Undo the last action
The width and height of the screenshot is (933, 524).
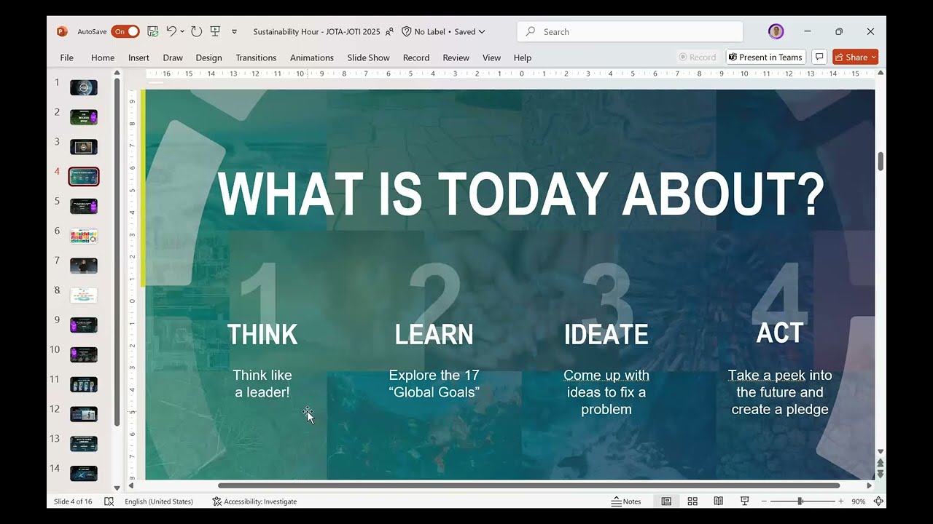[171, 31]
